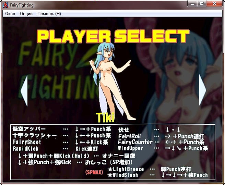Image resolution: width=225 pixels, height=185 pixels.
Task: Click the ★WindSlash special move
Action: pos(123,175)
